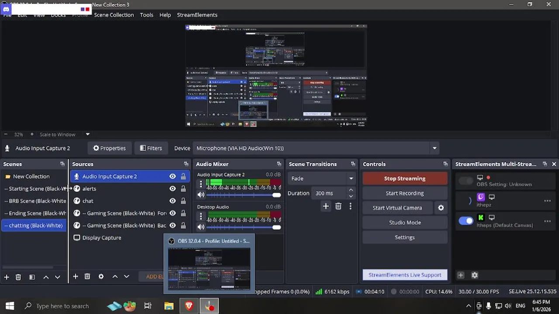Open virtual camera settings gear
Viewport: 559px width, 314px height.
point(441,208)
